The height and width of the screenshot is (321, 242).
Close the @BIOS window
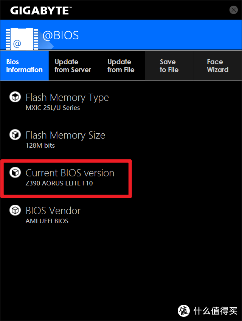(234, 10)
